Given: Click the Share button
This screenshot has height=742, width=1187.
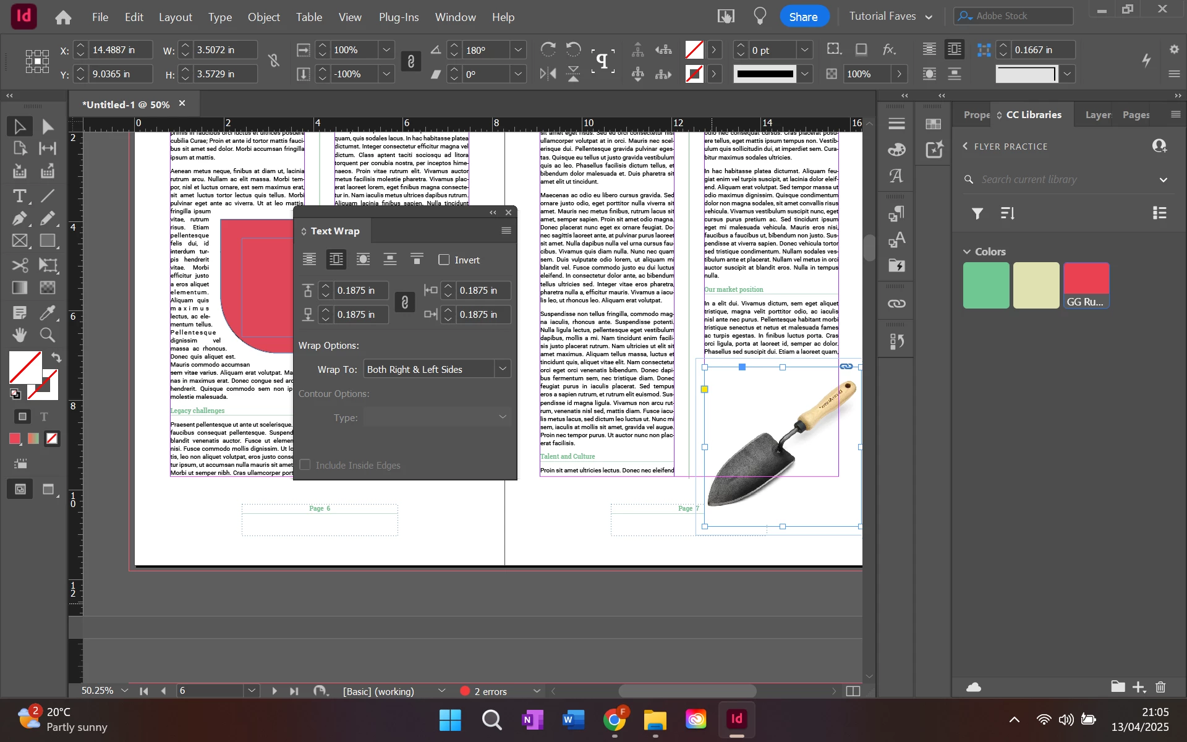Looking at the screenshot, I should (802, 17).
